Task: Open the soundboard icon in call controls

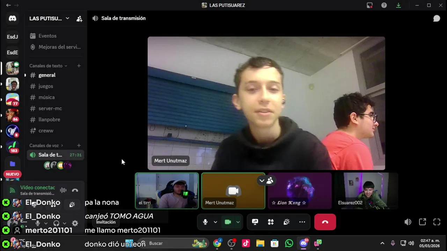Action: pyautogui.click(x=286, y=222)
